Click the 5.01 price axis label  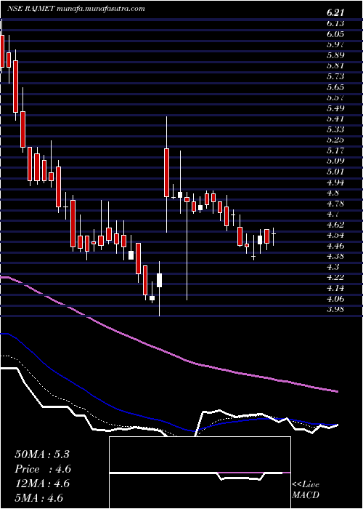pyautogui.click(x=335, y=172)
